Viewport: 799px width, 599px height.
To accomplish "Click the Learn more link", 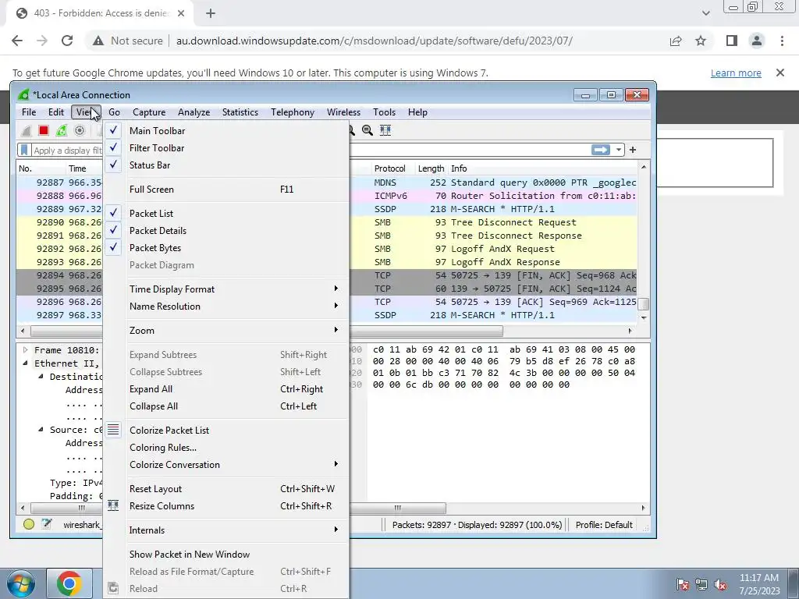I will point(736,73).
